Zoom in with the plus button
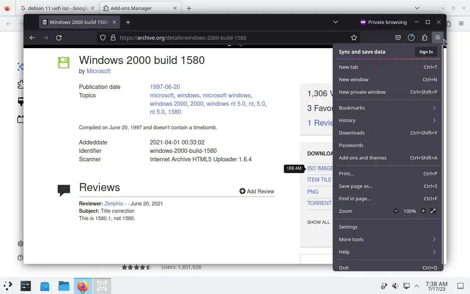This screenshot has height=294, width=470. coord(423,211)
